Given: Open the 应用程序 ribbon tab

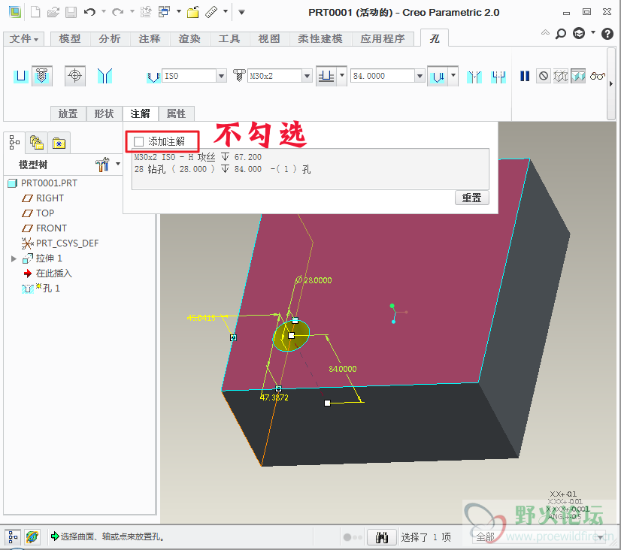Looking at the screenshot, I should pyautogui.click(x=383, y=39).
